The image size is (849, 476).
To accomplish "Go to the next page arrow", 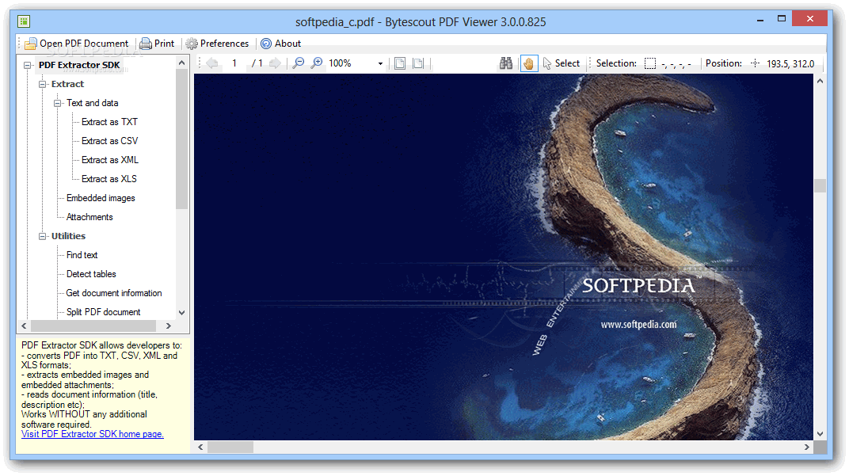I will pos(275,63).
